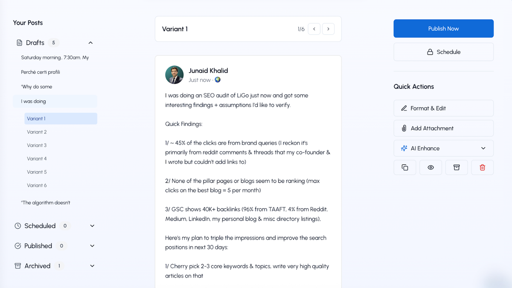Collapse the Drafts section
Image resolution: width=512 pixels, height=288 pixels.
(90, 43)
